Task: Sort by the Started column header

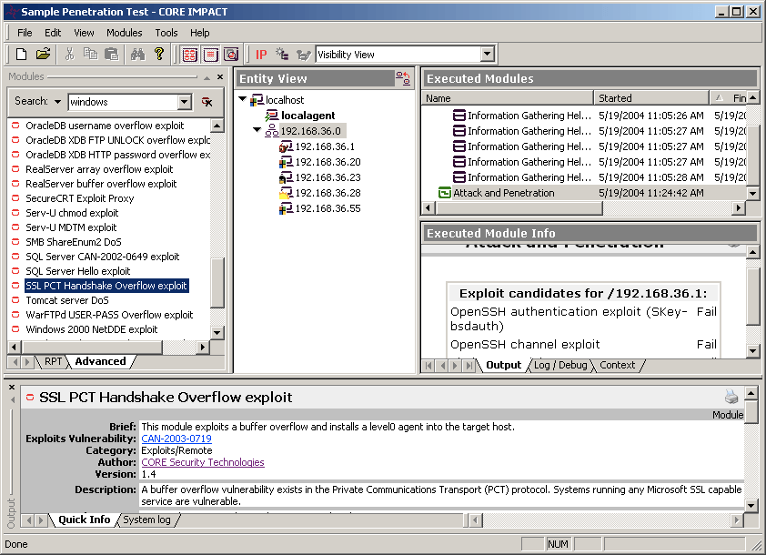Action: [x=651, y=98]
